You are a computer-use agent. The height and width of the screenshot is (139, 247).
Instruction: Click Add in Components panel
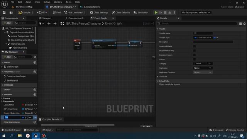point(7,23)
